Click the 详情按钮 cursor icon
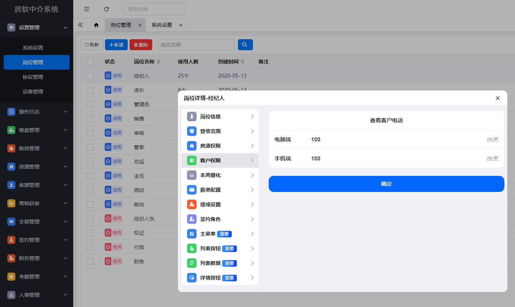This screenshot has width=515, height=307. 192,278
